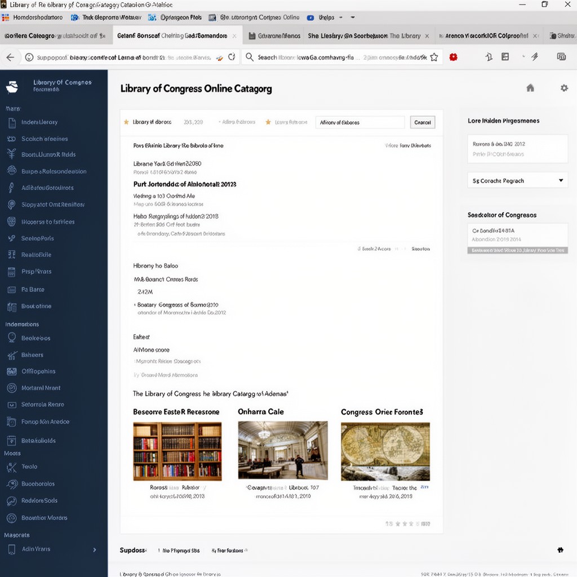Open Heho Rotgrplings of hddon2 2018 result

click(176, 216)
